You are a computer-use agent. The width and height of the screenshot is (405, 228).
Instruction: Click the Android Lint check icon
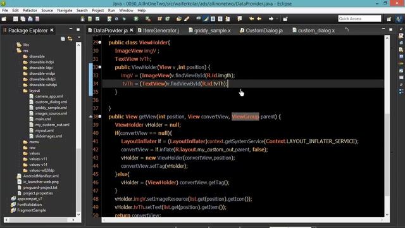coord(97,19)
